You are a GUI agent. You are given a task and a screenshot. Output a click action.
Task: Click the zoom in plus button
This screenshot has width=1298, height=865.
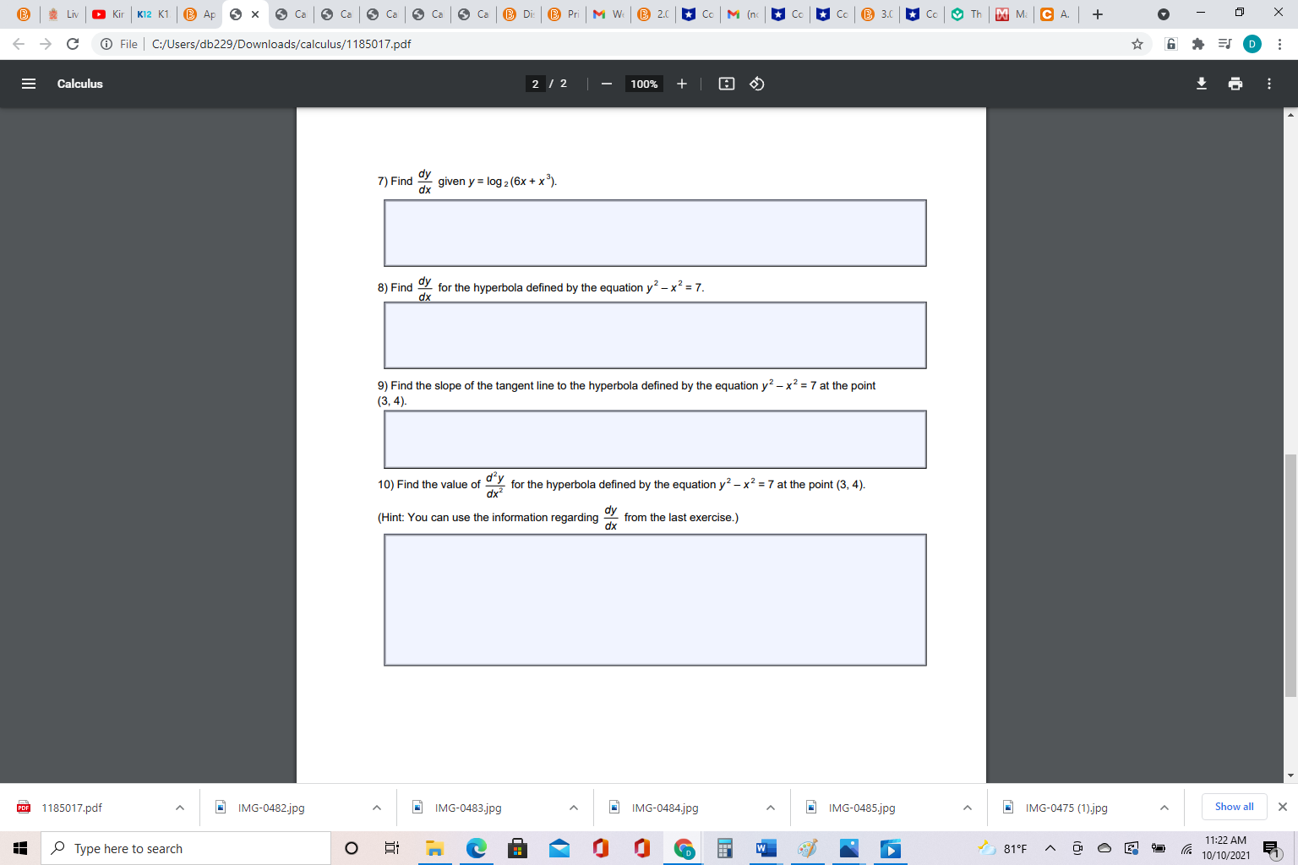pos(682,84)
